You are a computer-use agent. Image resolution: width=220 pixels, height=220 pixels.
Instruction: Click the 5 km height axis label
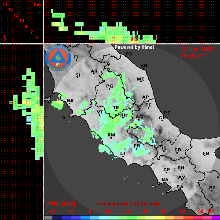coord(37,37)
